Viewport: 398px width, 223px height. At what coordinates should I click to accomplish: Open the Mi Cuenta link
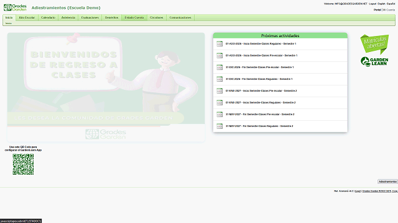[389, 10]
